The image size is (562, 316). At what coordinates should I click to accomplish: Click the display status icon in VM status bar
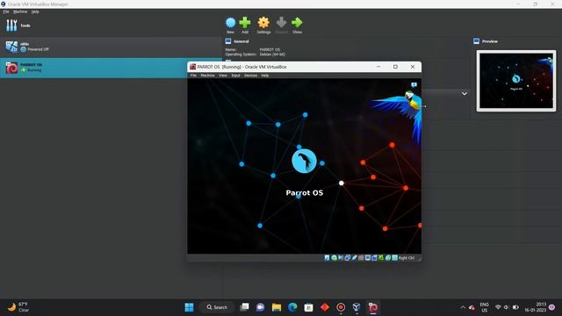point(368,257)
